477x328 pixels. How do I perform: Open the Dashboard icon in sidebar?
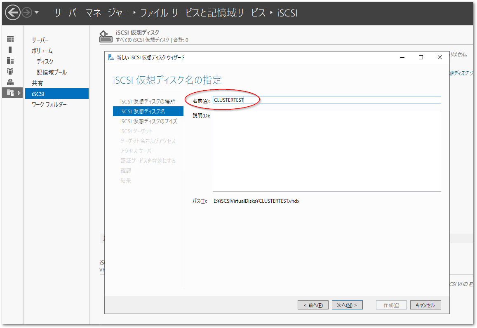10,39
